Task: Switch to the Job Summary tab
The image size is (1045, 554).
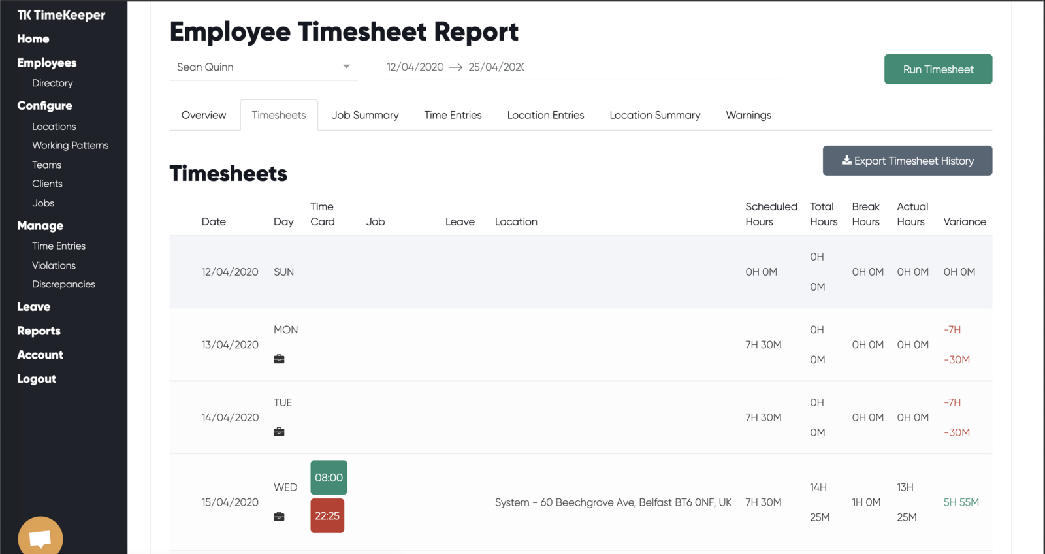Action: tap(365, 115)
